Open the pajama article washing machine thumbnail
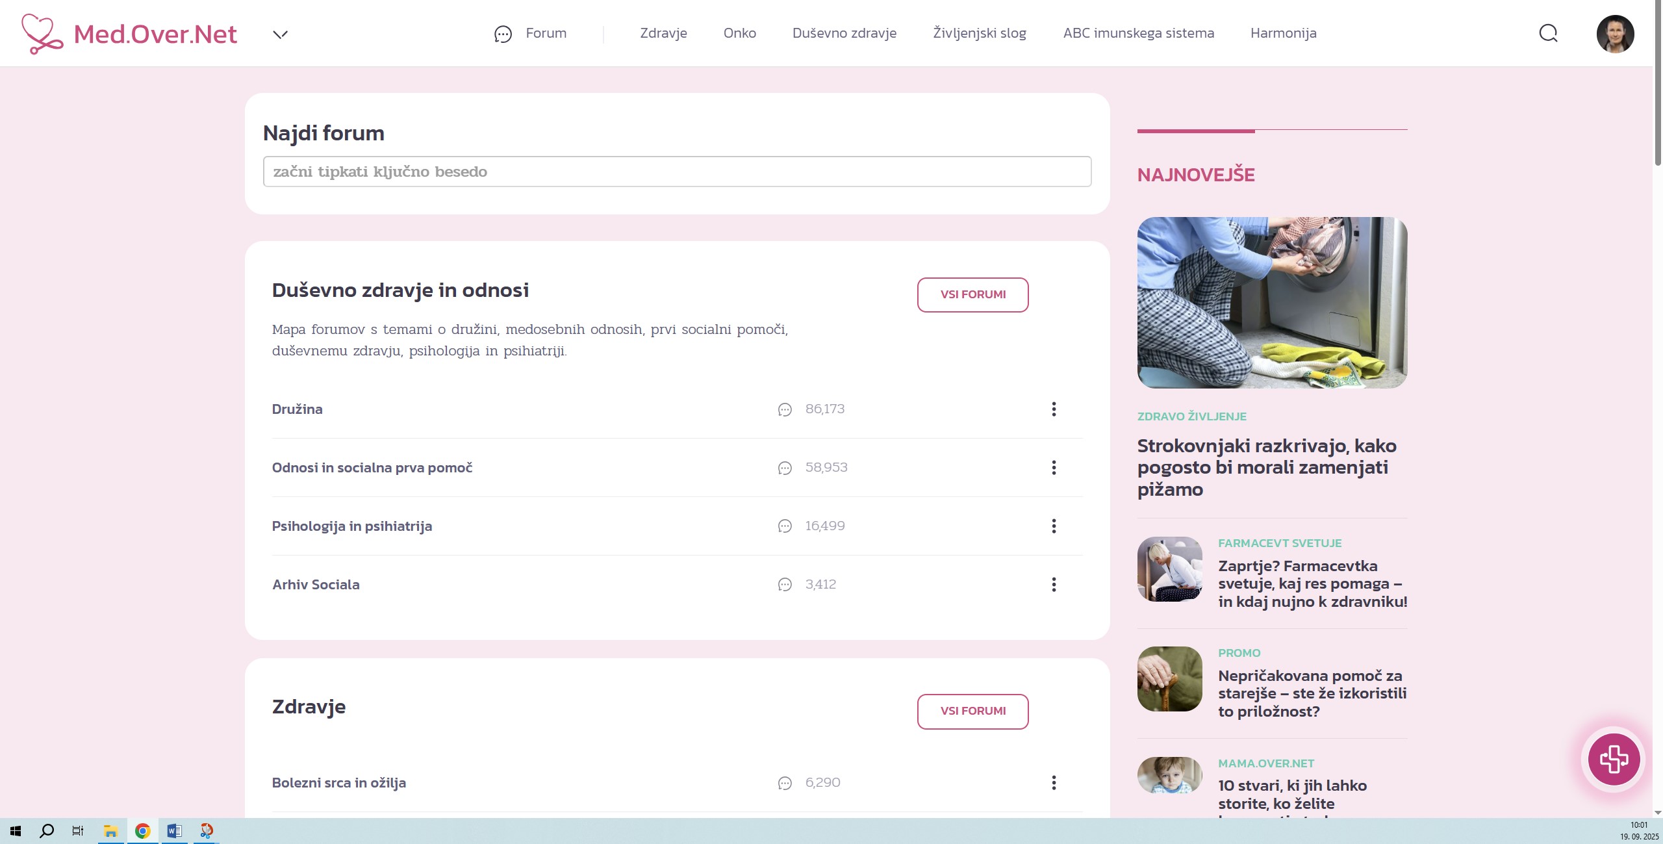The width and height of the screenshot is (1663, 844). (1272, 303)
